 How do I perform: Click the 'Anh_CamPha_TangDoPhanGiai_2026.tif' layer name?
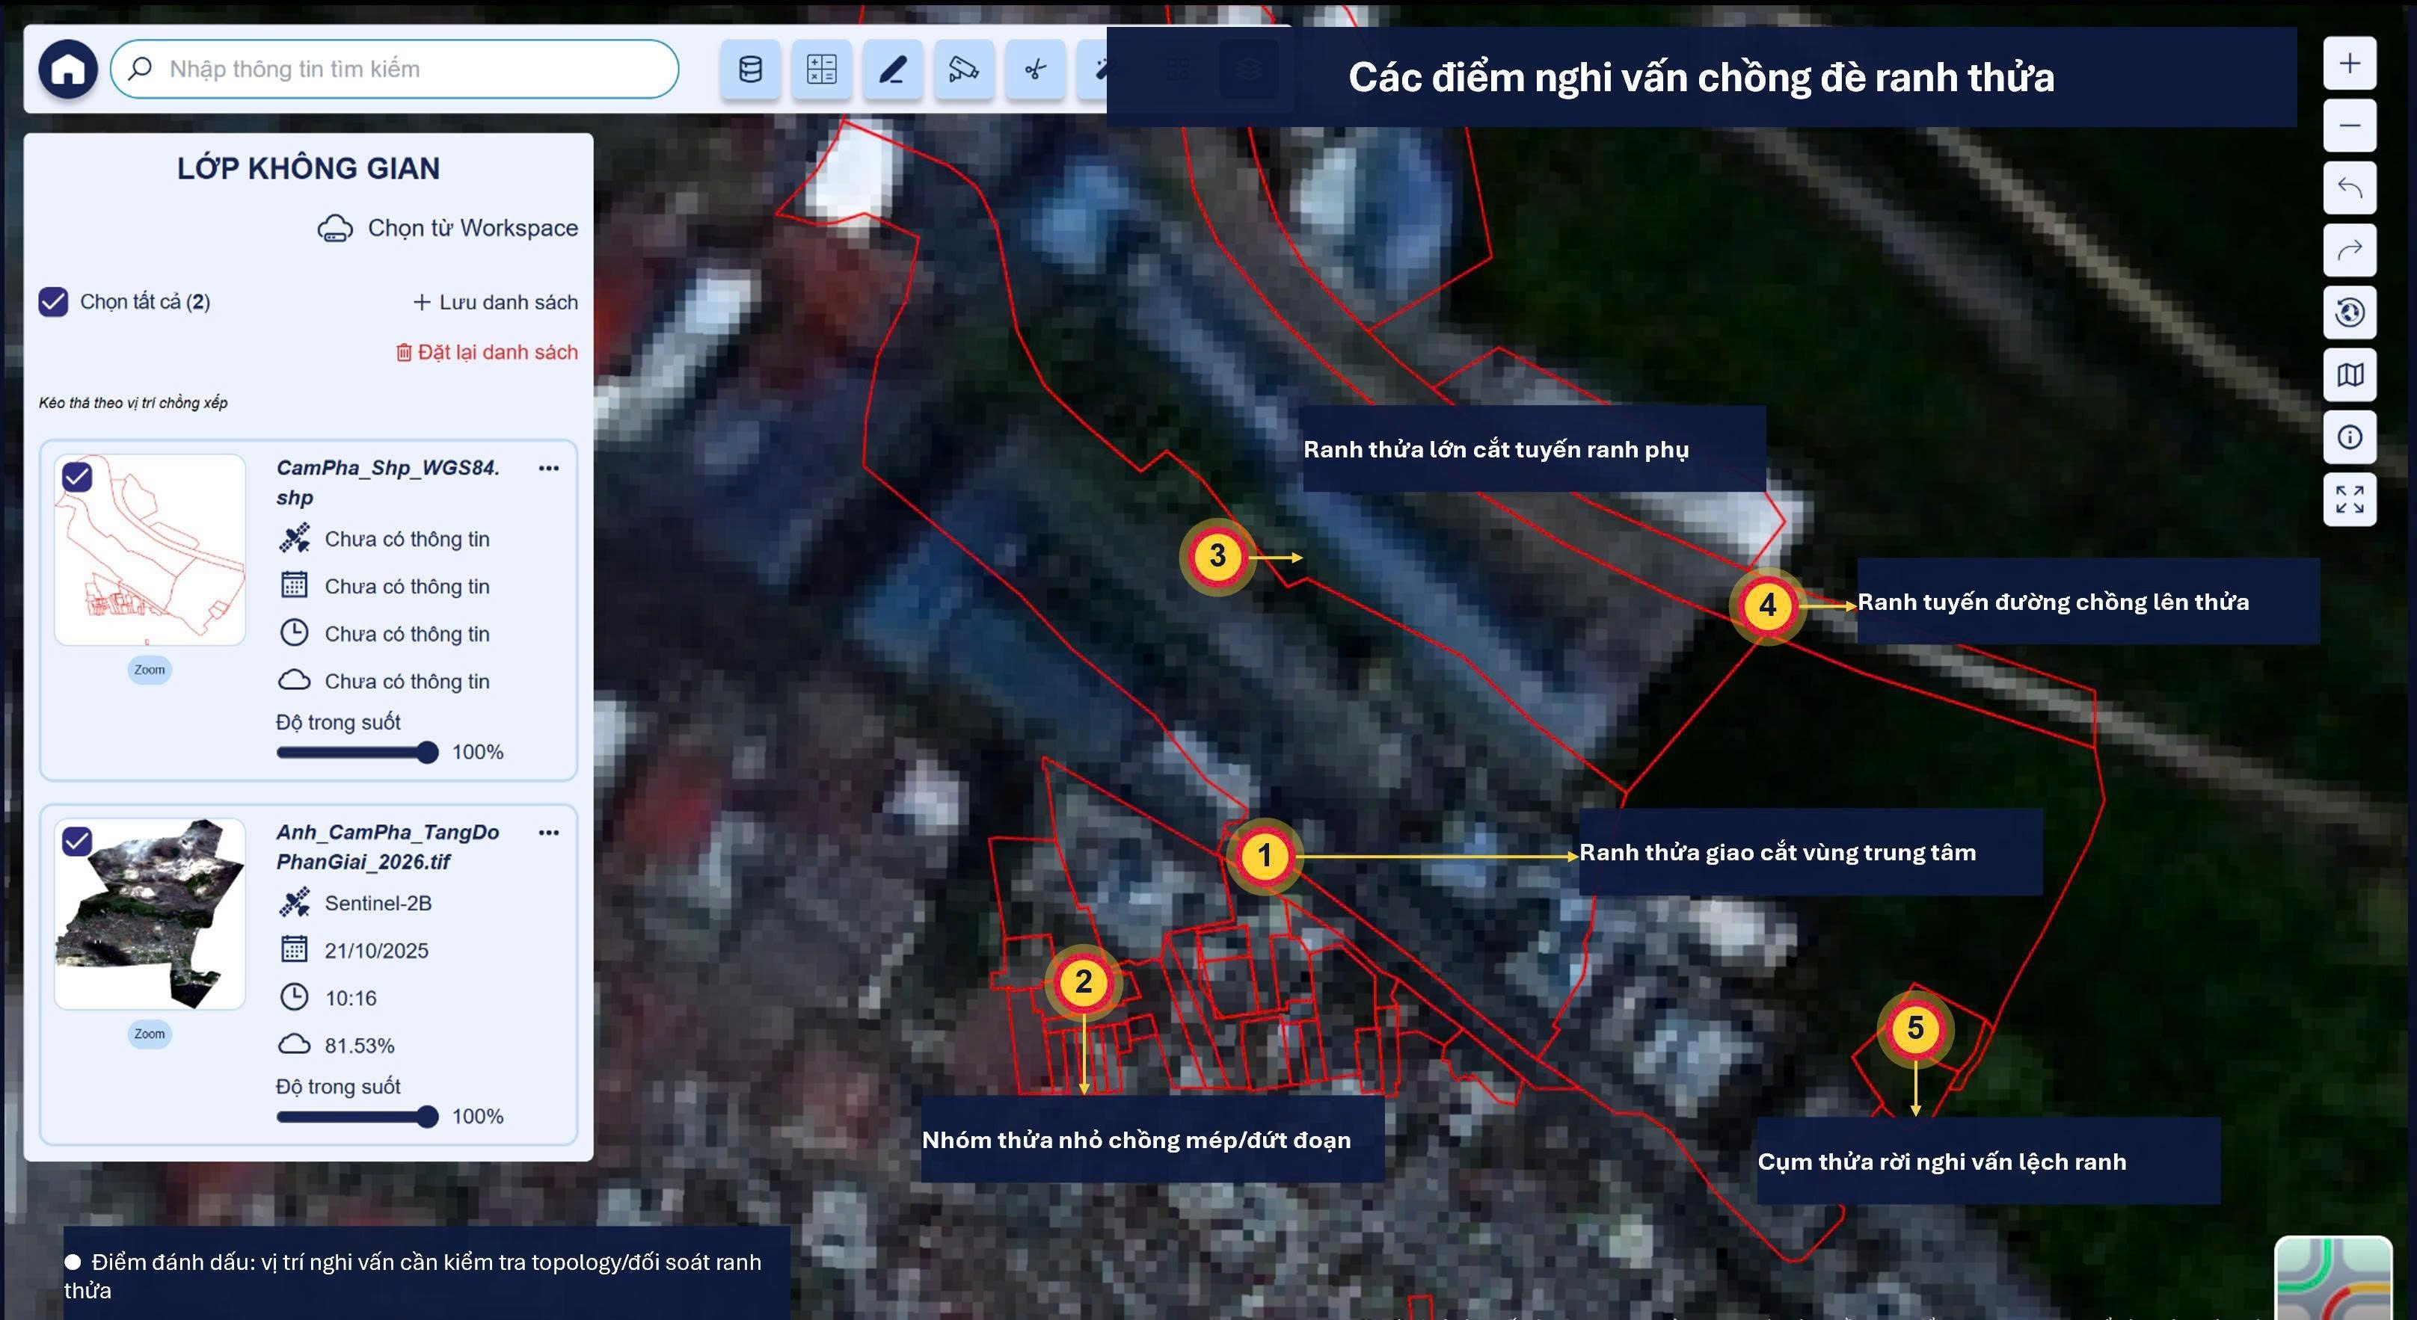pos(387,847)
